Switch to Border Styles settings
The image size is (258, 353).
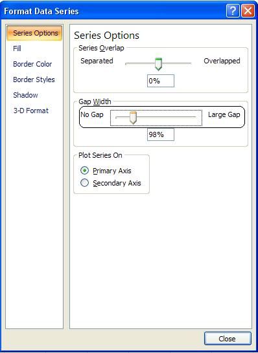(34, 80)
